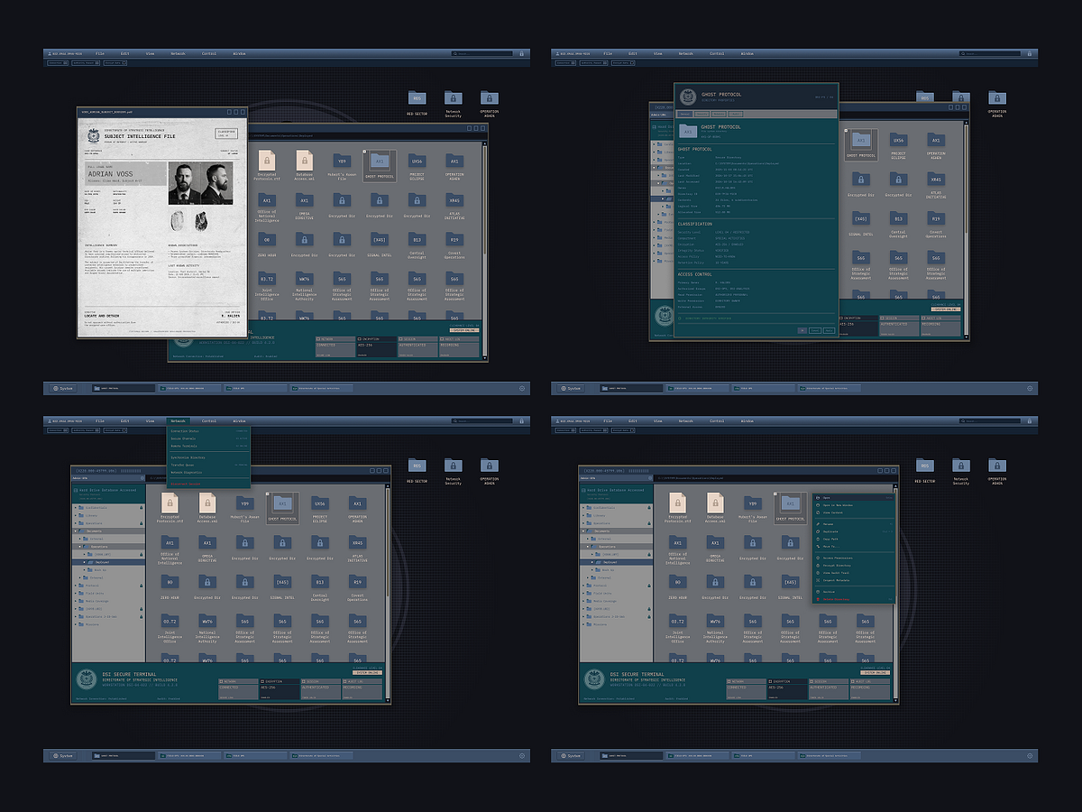Expand Field Units tree arrow in context-menu screen

pos(583,594)
